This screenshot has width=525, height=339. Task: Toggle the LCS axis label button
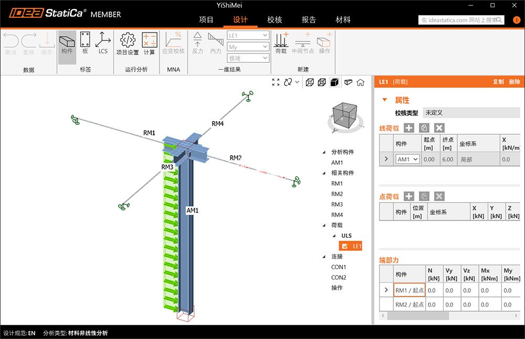point(103,44)
